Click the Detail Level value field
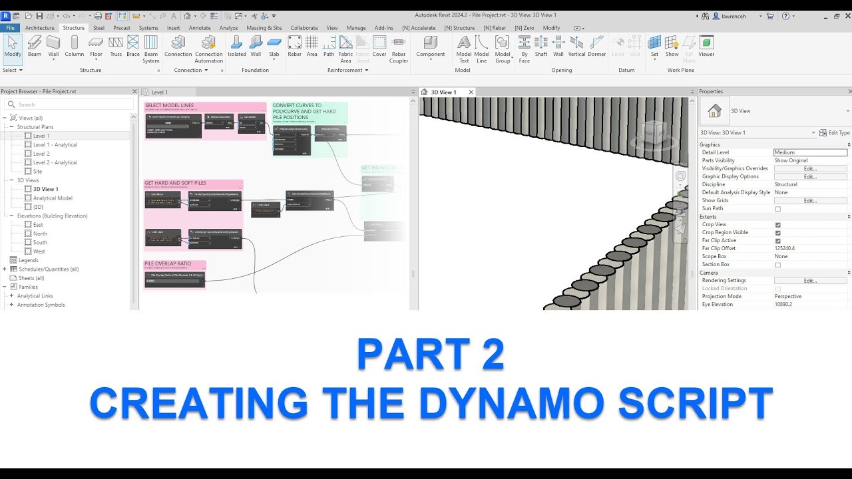Viewport: 852px width, 479px height. (810, 152)
